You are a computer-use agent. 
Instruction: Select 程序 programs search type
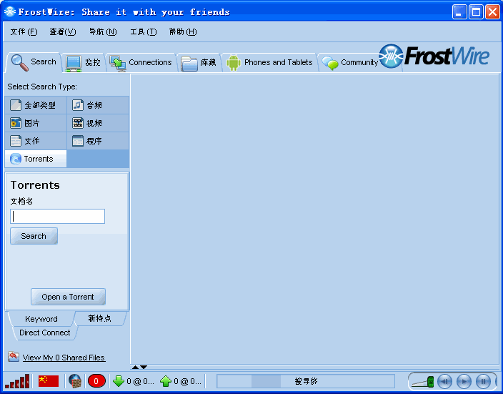[98, 141]
